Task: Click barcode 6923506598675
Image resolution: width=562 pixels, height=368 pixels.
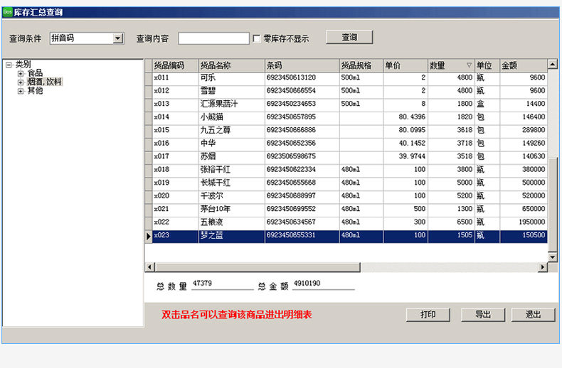Action: coord(302,156)
